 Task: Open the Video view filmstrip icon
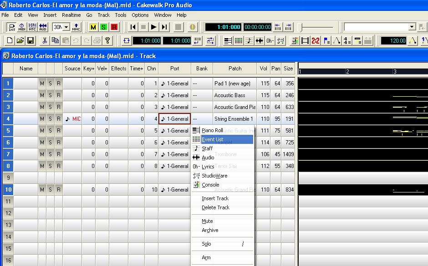pos(305,41)
